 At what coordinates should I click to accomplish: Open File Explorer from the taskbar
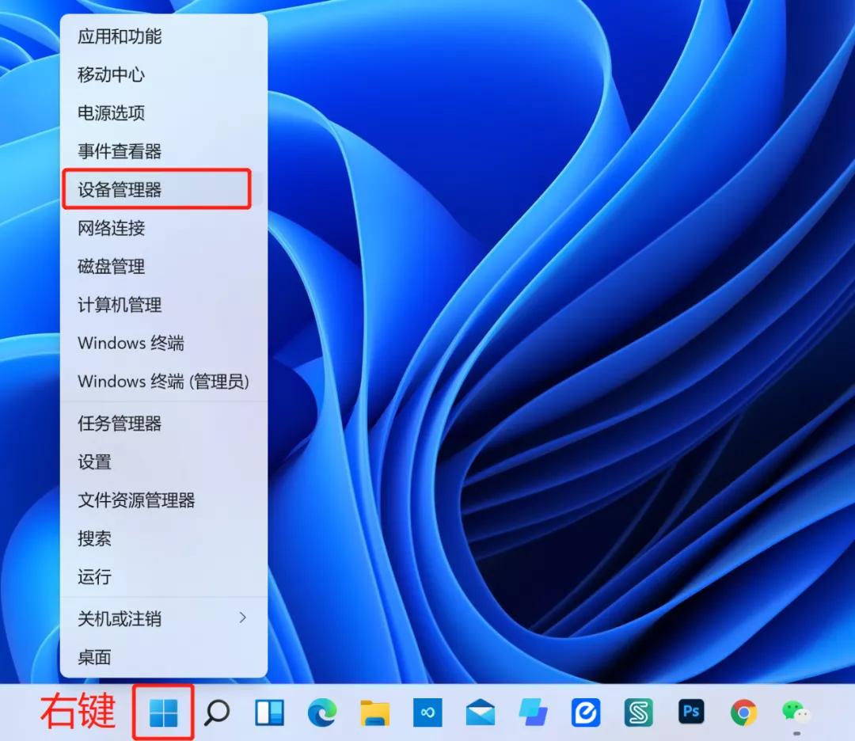[374, 713]
